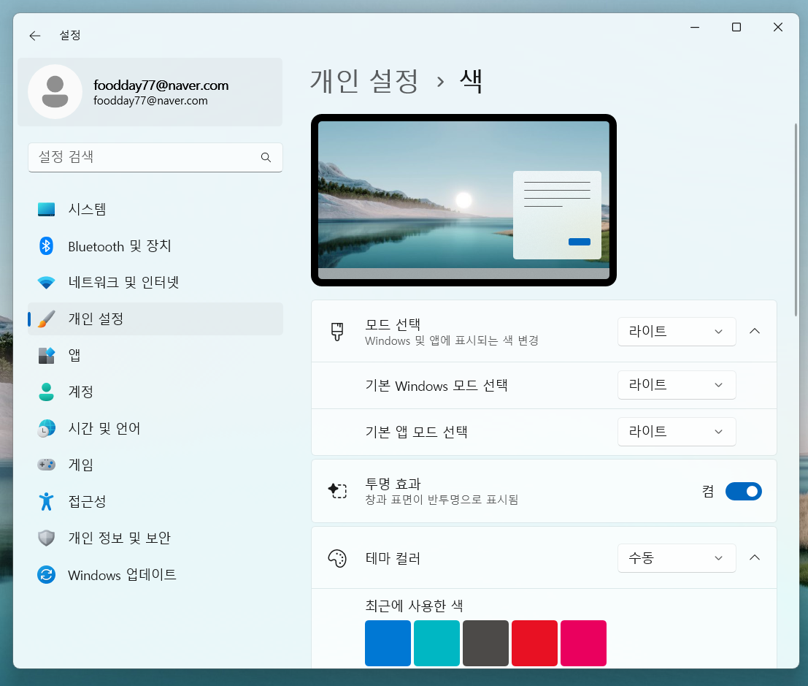
Task: Go to 시간 및 언어 settings
Action: (x=155, y=429)
